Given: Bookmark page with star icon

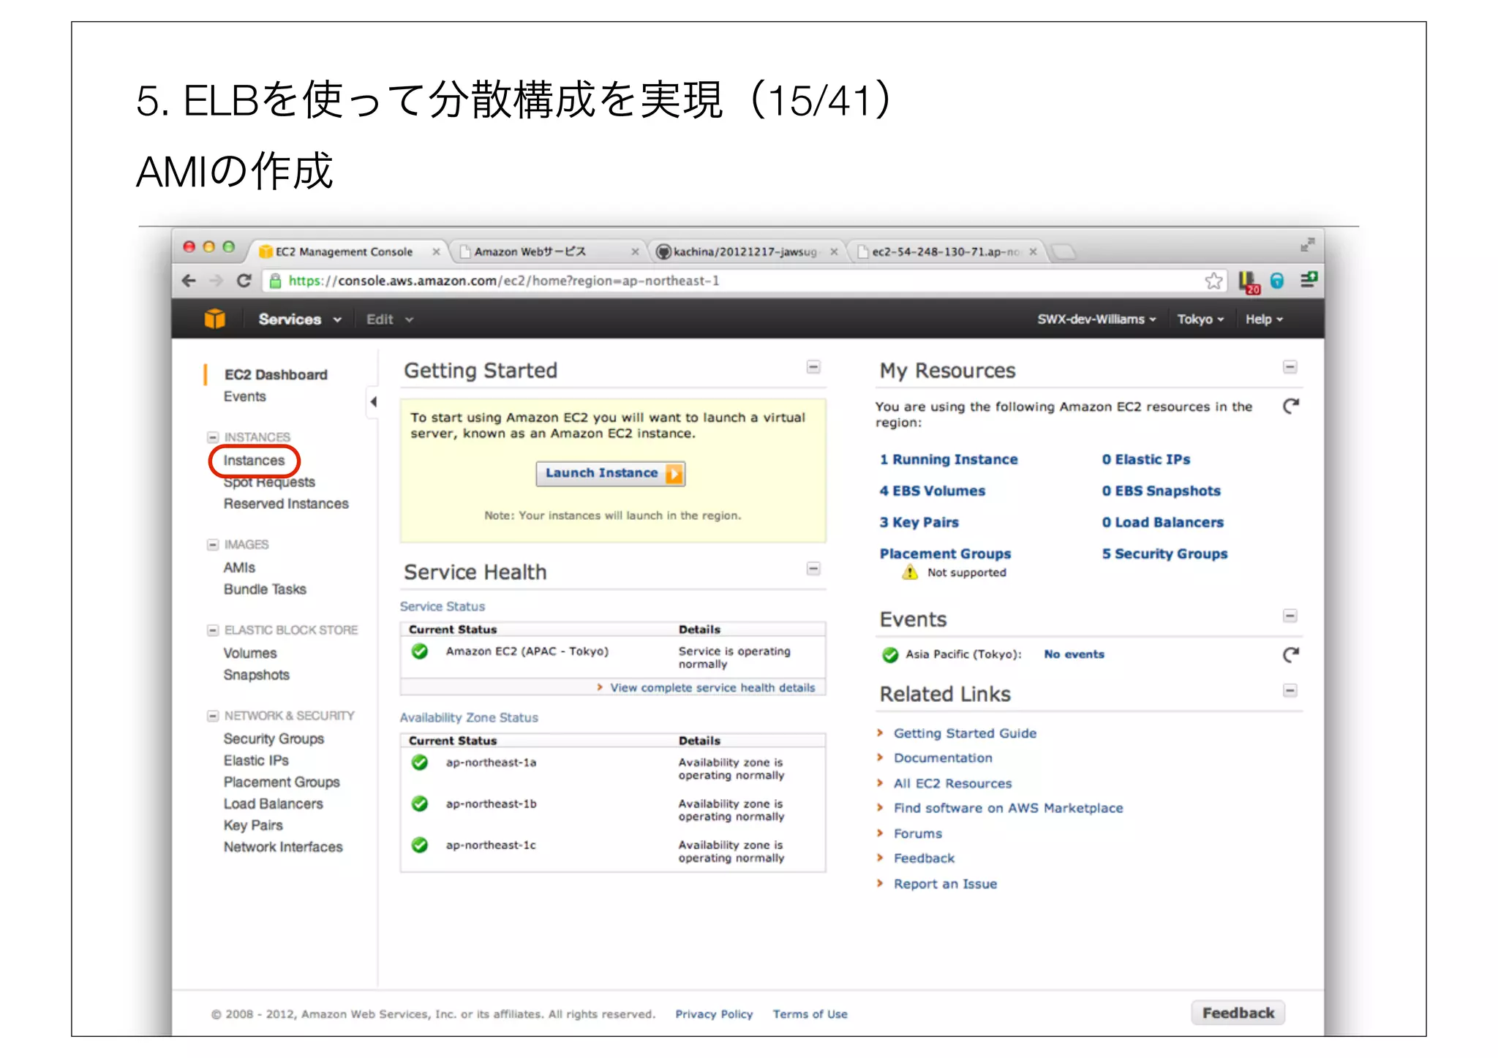Looking at the screenshot, I should pyautogui.click(x=1213, y=281).
